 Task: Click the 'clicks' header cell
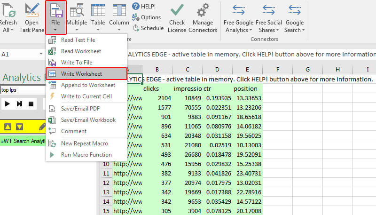(157, 88)
